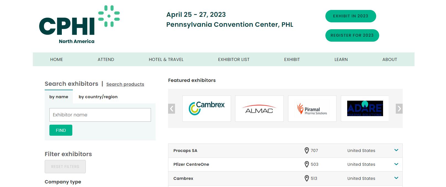The height and width of the screenshot is (187, 446).
Task: Click booth location pin for Pfizer CentreOne
Action: (x=307, y=164)
